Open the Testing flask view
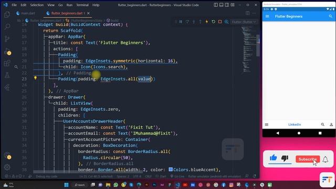 (7, 75)
